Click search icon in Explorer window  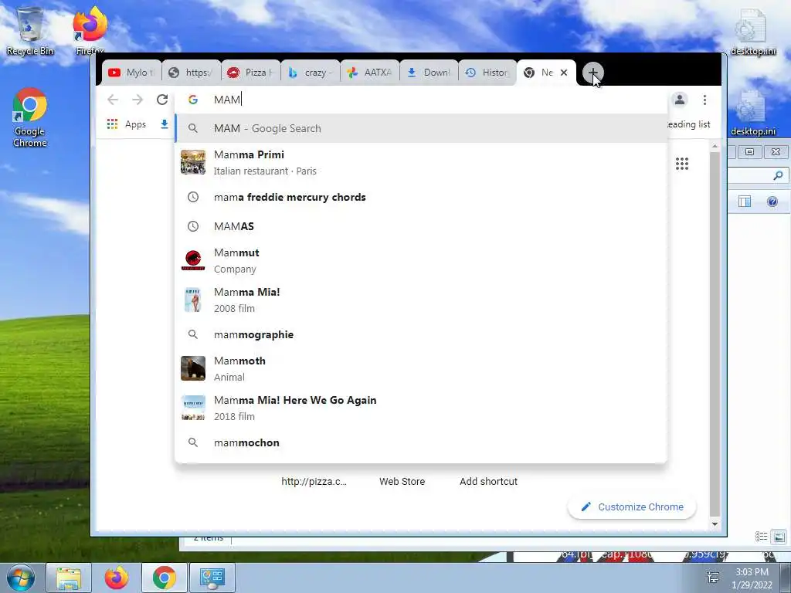(778, 175)
